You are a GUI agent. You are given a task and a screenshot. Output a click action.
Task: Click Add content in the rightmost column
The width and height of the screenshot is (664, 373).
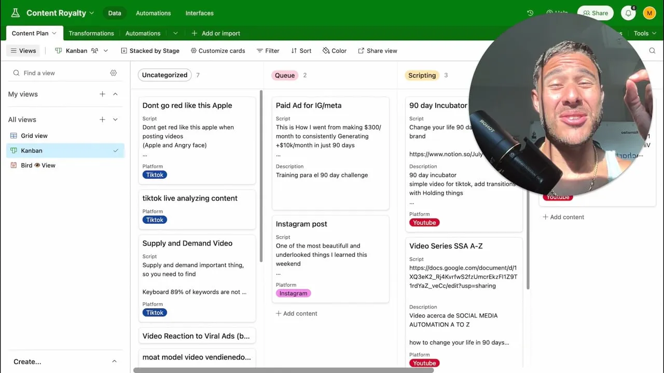point(563,217)
